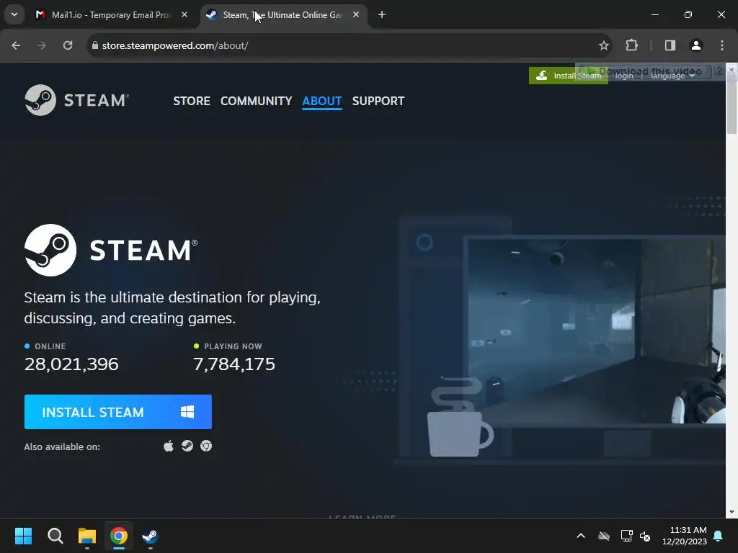Click the address bar URL field
The width and height of the screenshot is (738, 553).
(348, 45)
